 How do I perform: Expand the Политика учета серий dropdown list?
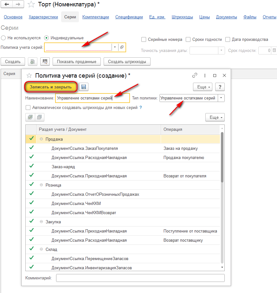point(115,47)
